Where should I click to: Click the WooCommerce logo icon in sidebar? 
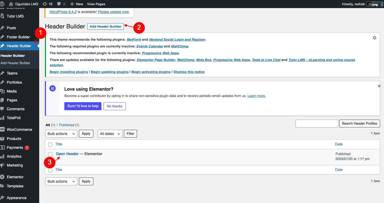click(x=2, y=130)
